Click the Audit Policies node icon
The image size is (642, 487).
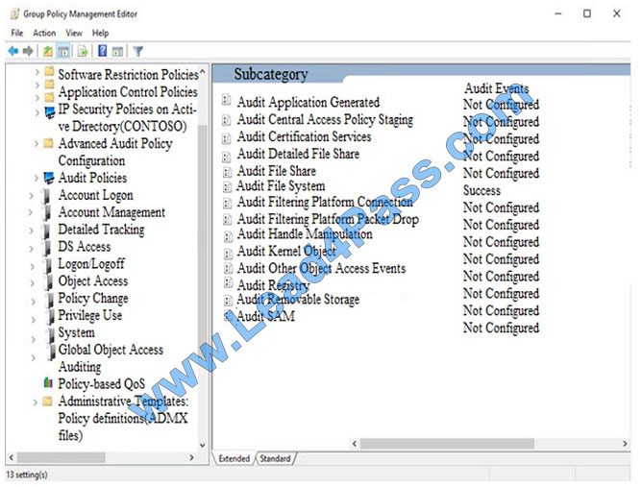tap(49, 178)
